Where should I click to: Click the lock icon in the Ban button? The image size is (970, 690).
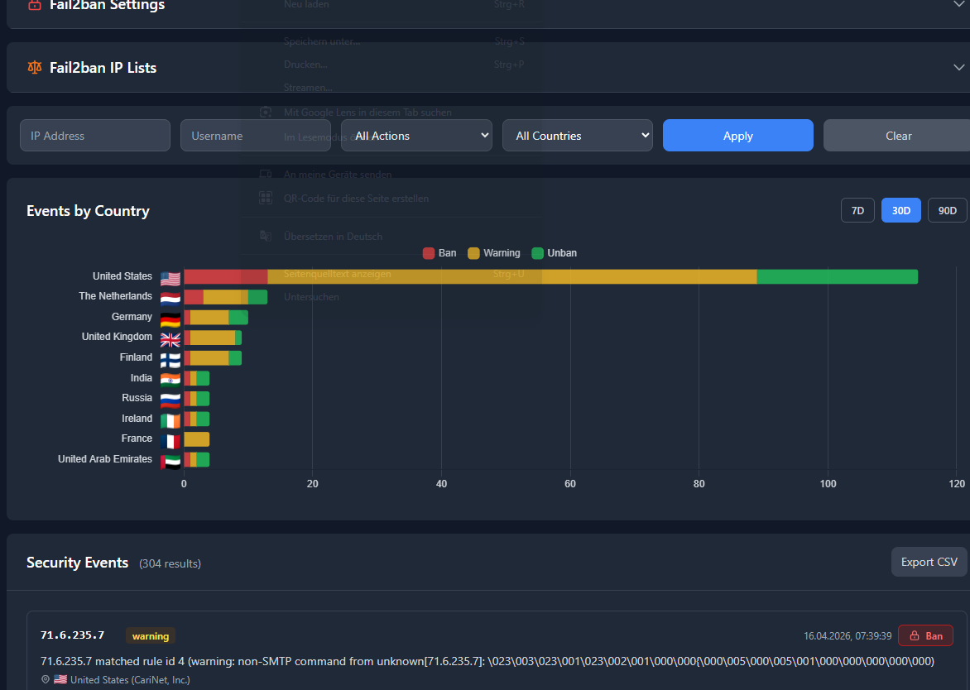click(x=915, y=635)
